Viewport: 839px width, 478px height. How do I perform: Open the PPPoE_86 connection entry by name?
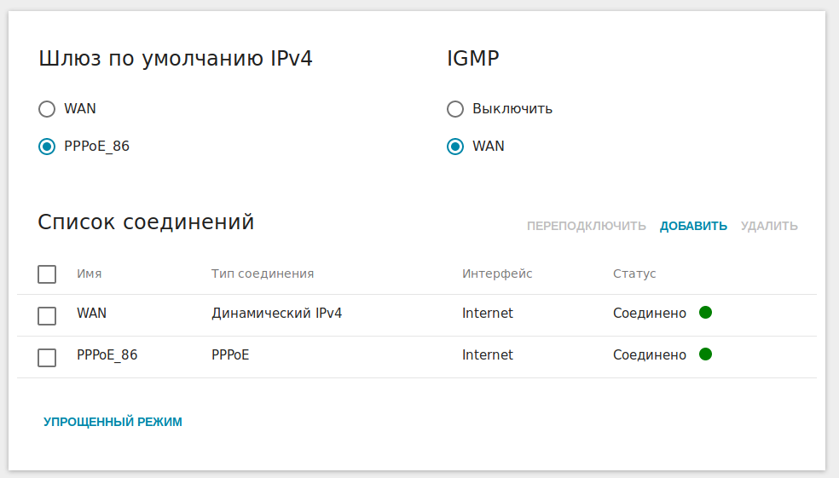107,355
